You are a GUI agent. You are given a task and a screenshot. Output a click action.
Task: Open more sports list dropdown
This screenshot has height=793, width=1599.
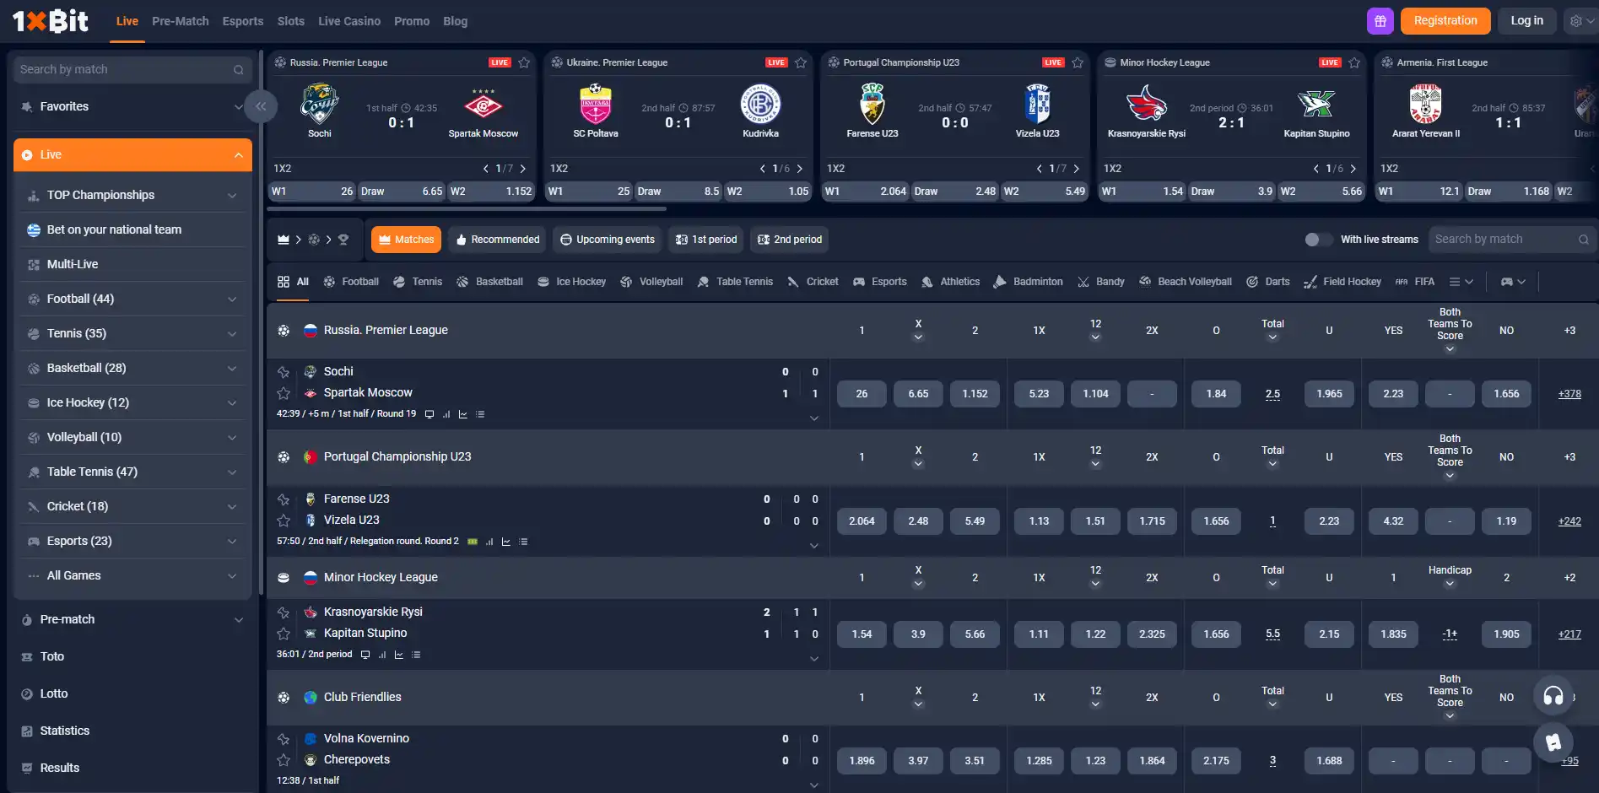(x=1461, y=282)
